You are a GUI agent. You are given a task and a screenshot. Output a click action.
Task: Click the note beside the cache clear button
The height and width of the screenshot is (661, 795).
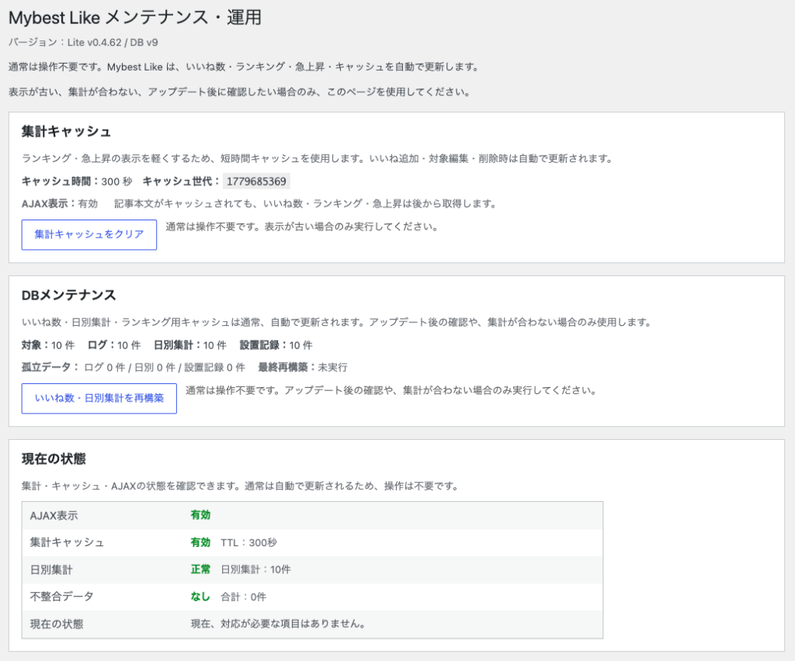click(x=302, y=227)
